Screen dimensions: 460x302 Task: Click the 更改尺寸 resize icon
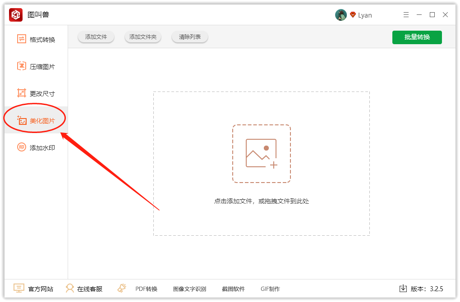coord(22,93)
